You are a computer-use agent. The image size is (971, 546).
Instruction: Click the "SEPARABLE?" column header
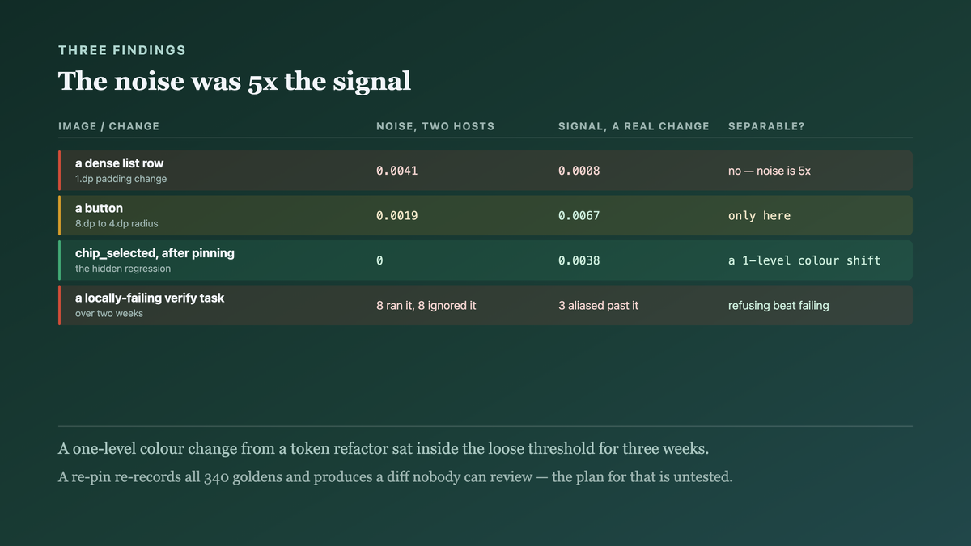tap(766, 126)
